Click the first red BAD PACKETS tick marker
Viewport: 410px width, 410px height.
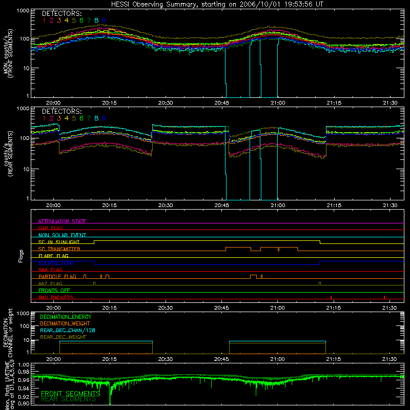coord(331,297)
